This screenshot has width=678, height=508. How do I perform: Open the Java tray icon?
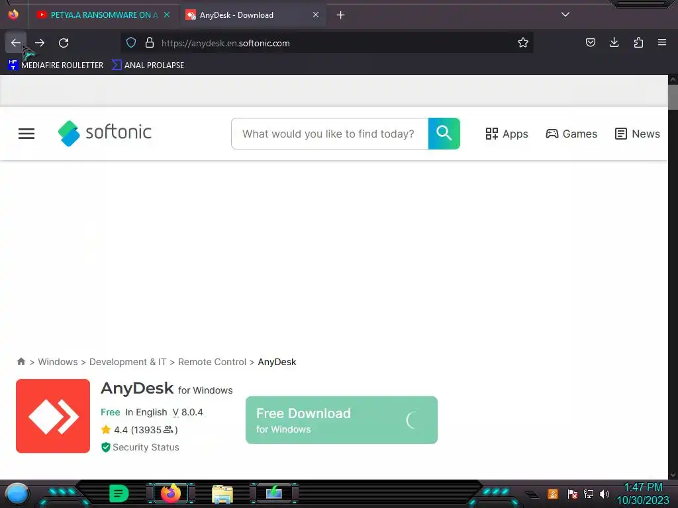tap(553, 493)
